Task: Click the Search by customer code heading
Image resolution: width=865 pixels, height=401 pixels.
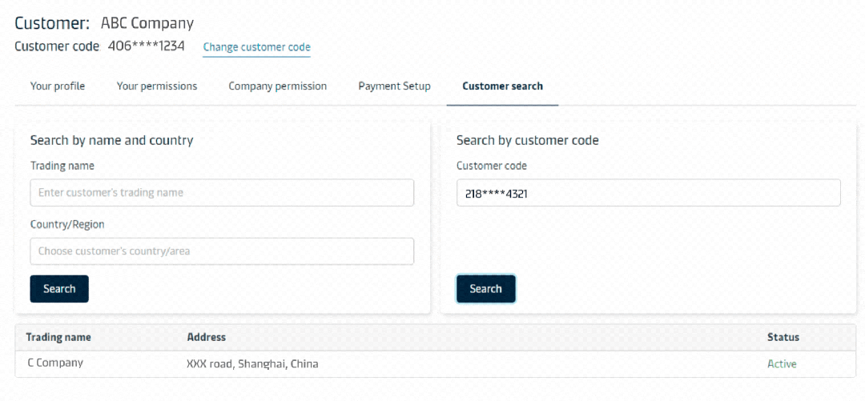Action: tap(527, 140)
